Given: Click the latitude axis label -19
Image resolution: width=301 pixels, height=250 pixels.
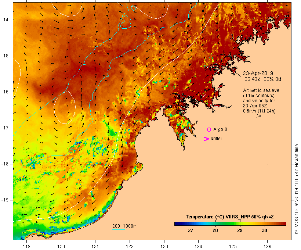Looking at the screenshot, I should pyautogui.click(x=5, y=200).
